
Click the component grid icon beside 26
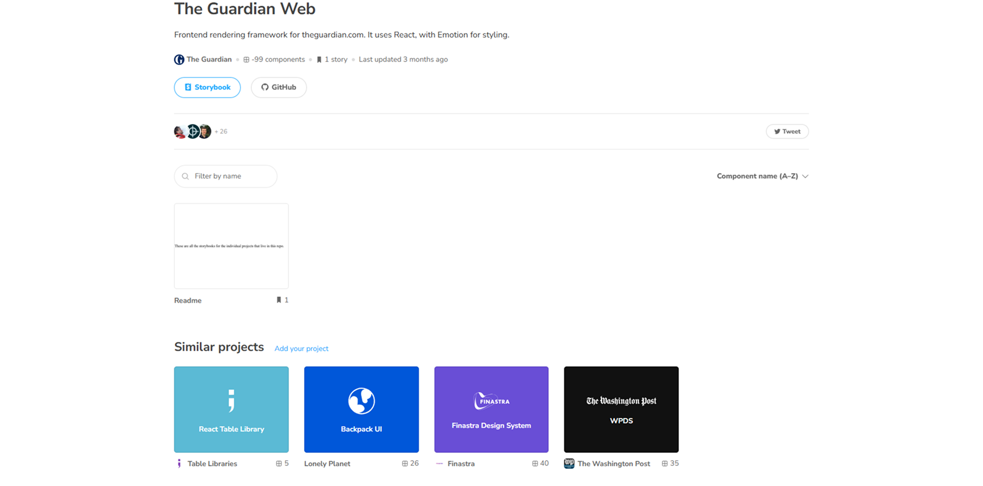pos(405,464)
